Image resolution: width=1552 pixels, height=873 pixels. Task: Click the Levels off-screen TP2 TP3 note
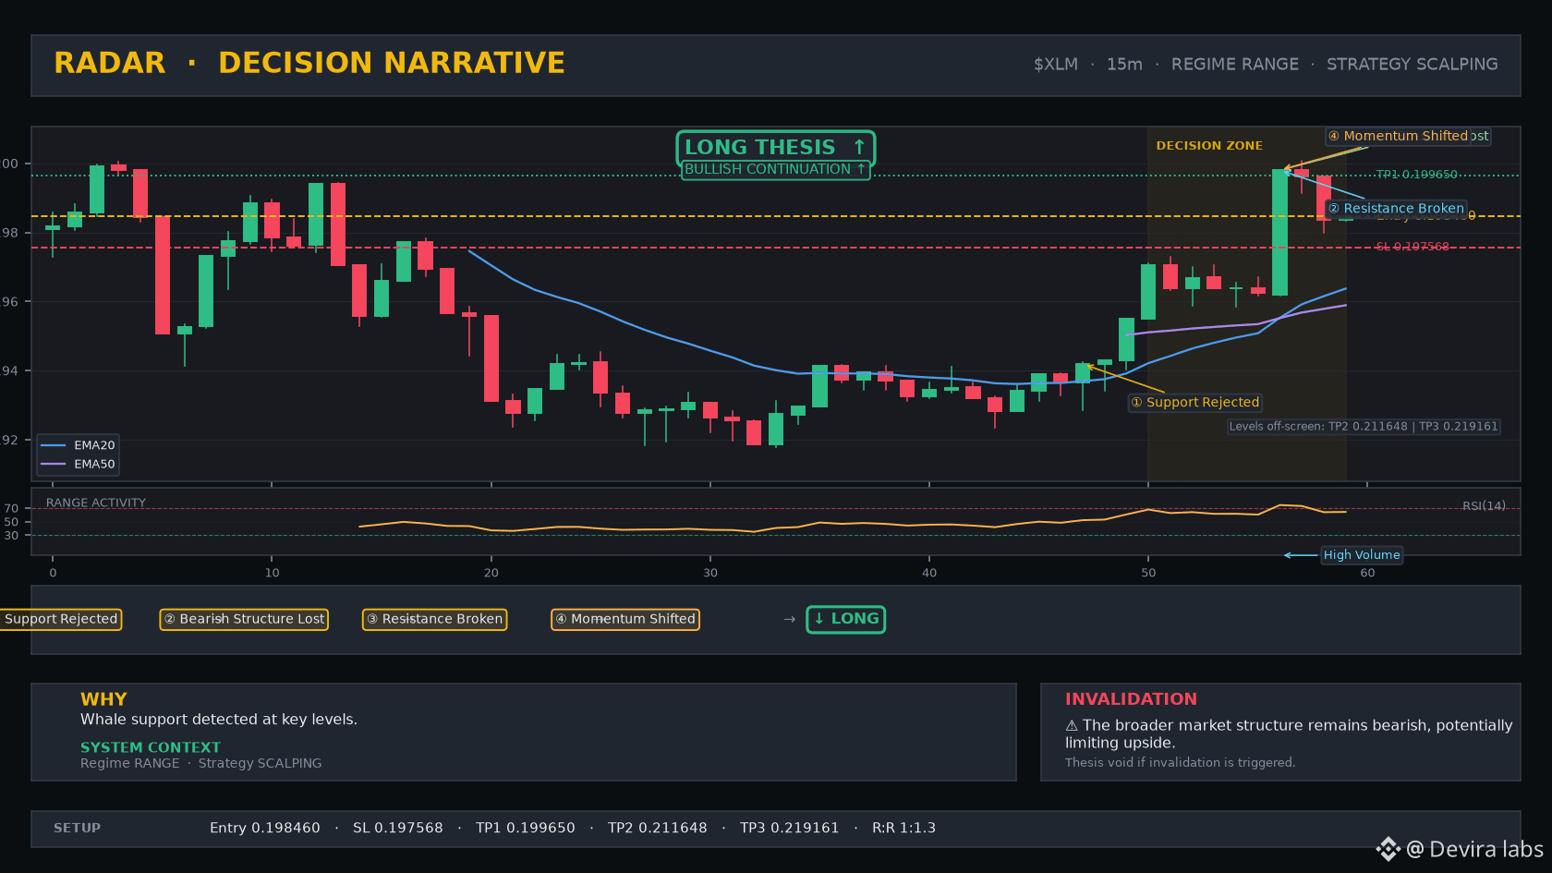tap(1364, 427)
